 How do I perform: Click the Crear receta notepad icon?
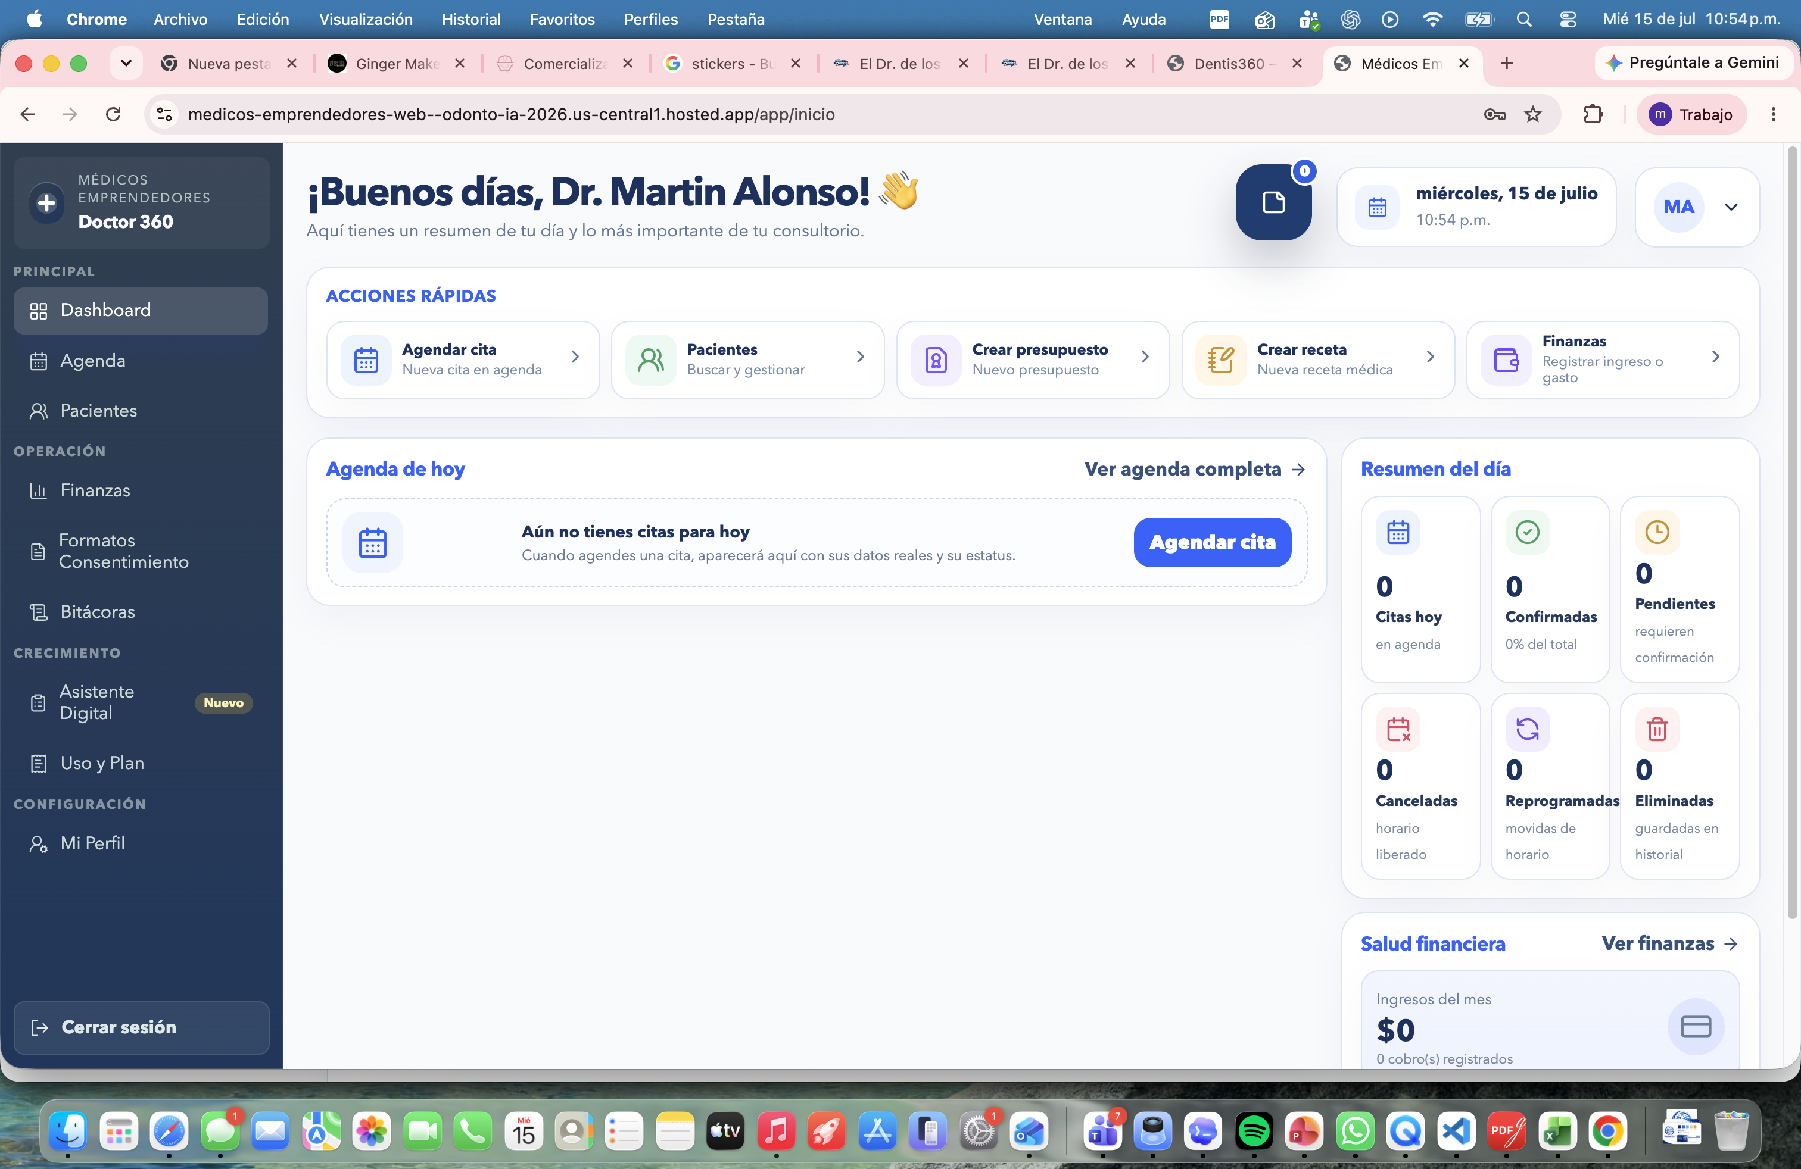coord(1220,360)
